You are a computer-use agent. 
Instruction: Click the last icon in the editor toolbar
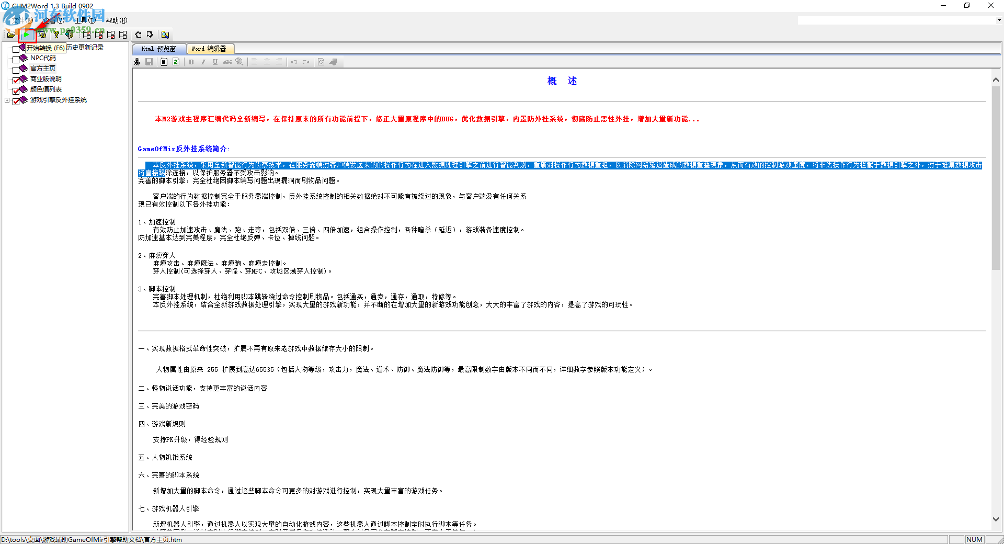point(333,62)
